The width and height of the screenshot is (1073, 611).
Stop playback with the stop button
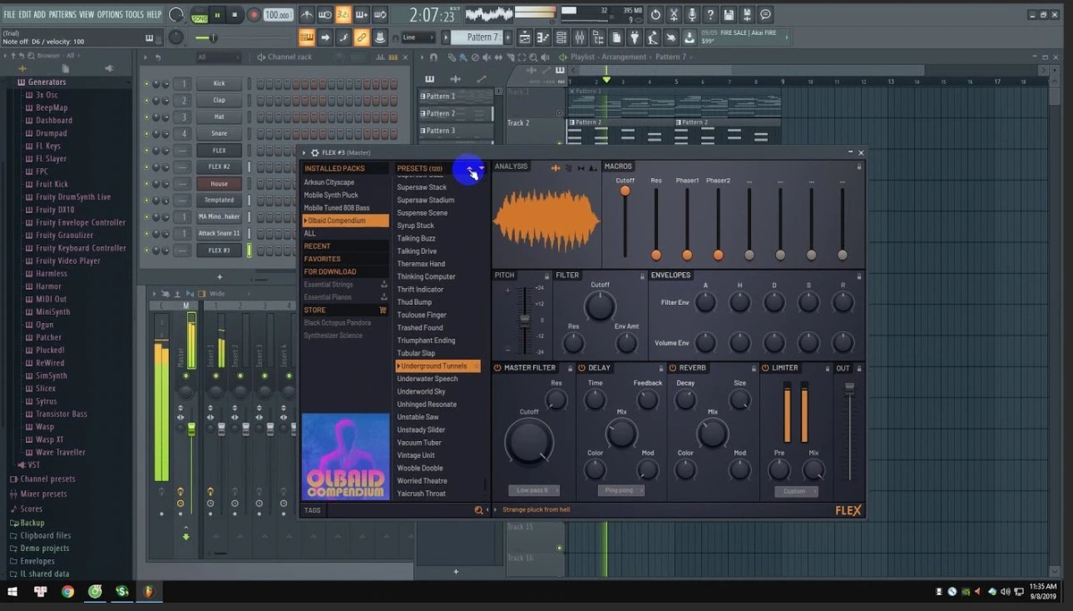235,14
